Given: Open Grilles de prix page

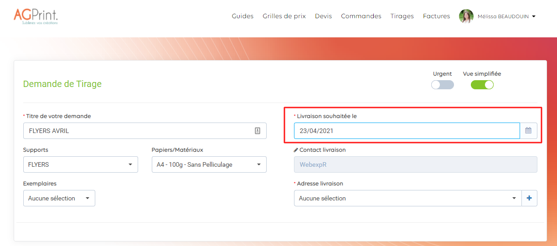Looking at the screenshot, I should [x=284, y=16].
